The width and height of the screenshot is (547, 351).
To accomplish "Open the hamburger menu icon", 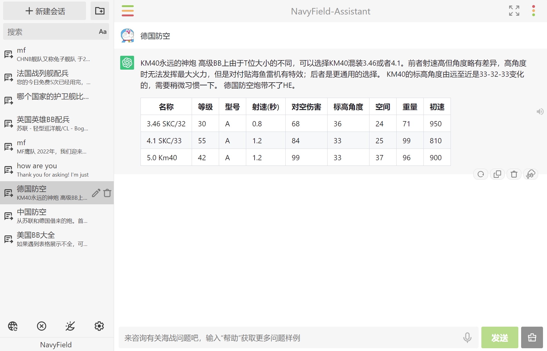I will point(128,11).
